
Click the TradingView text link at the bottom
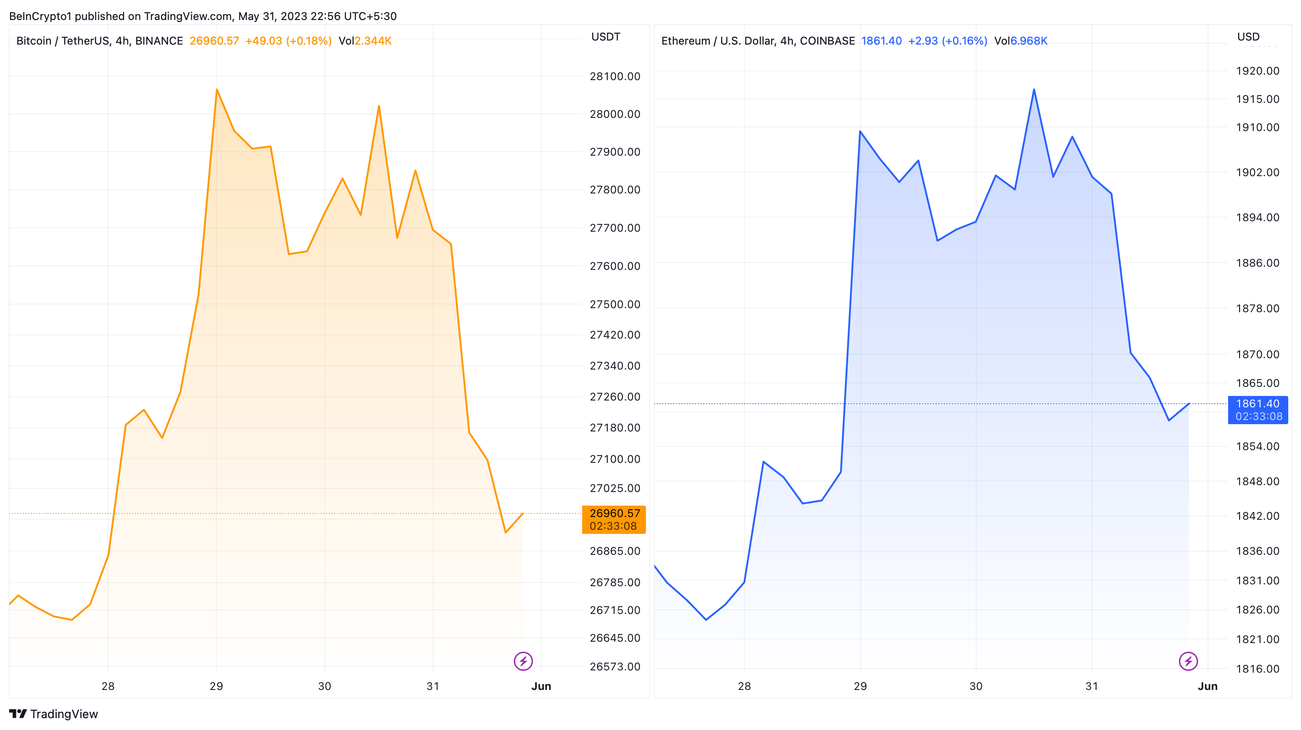pos(64,714)
